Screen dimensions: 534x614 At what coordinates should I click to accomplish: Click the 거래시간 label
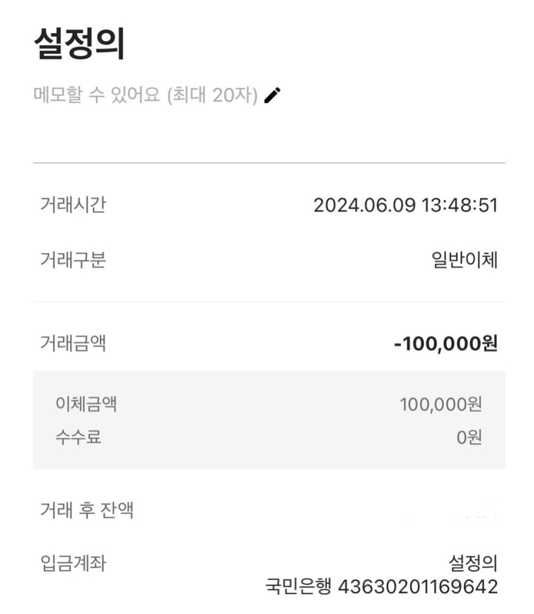[73, 204]
